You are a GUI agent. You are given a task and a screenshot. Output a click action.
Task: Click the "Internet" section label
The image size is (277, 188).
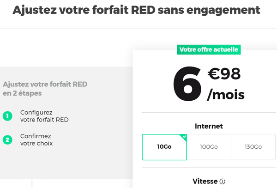pyautogui.click(x=209, y=126)
